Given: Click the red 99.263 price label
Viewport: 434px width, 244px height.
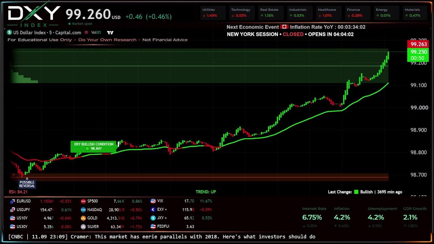Looking at the screenshot, I should [x=418, y=44].
